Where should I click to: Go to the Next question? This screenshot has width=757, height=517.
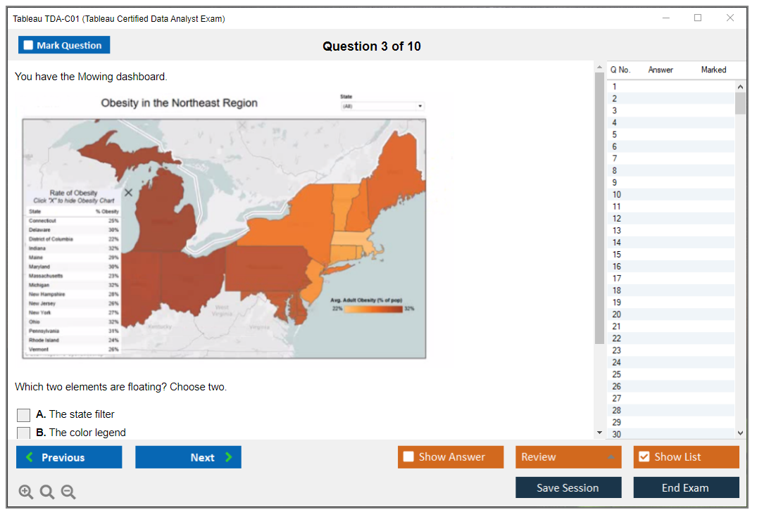(188, 457)
